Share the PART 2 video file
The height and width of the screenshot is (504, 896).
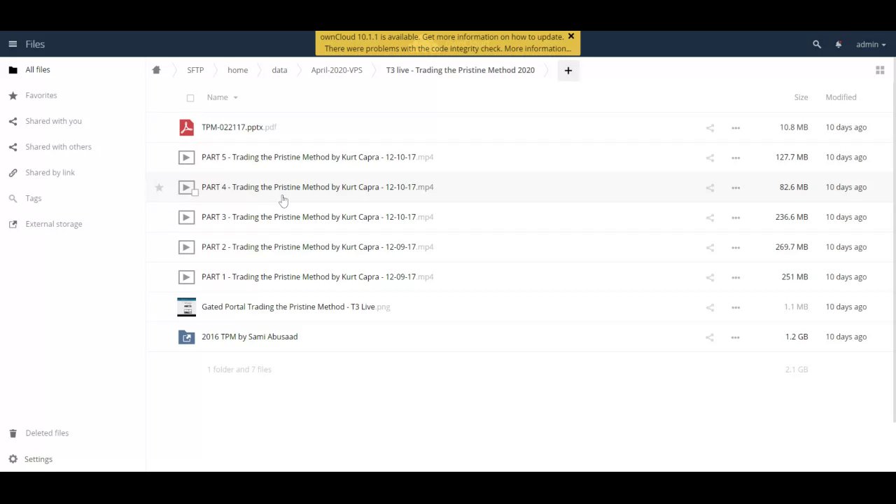710,248
